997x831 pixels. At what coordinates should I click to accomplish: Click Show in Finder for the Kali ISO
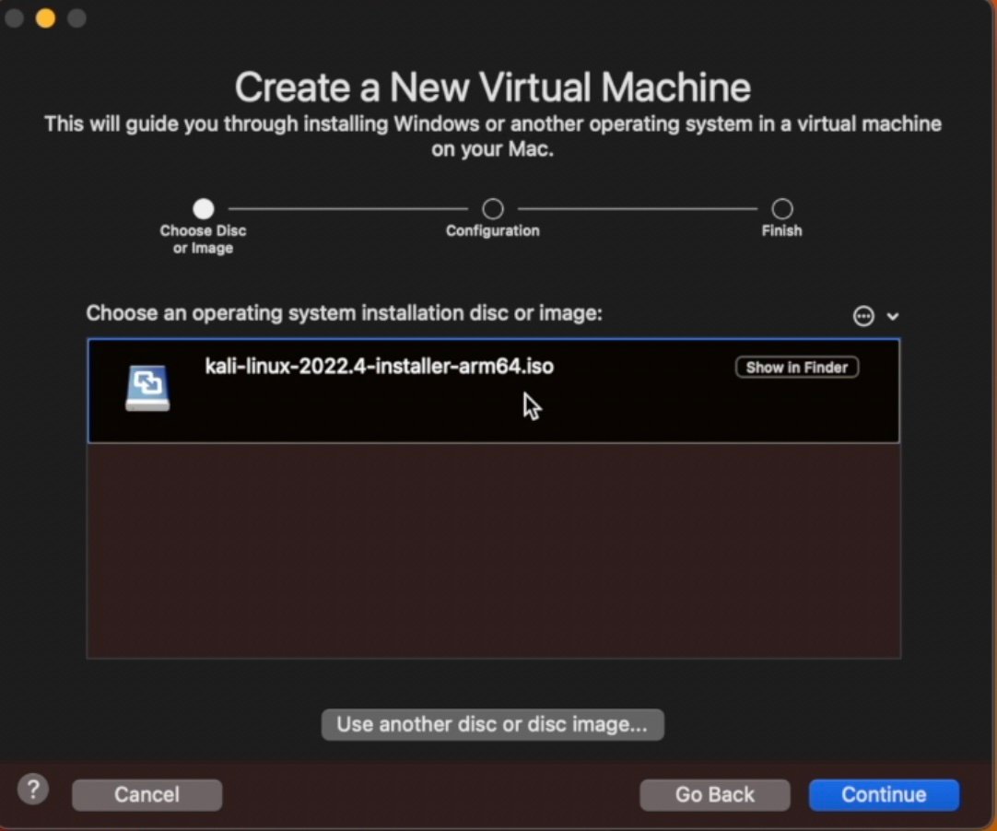795,367
